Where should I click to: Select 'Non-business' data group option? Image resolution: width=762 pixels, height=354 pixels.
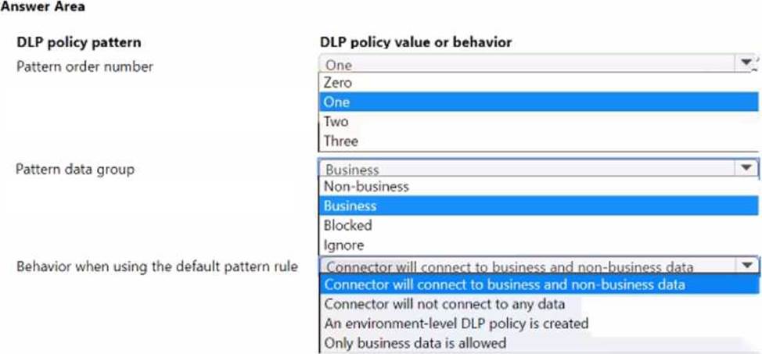click(366, 187)
